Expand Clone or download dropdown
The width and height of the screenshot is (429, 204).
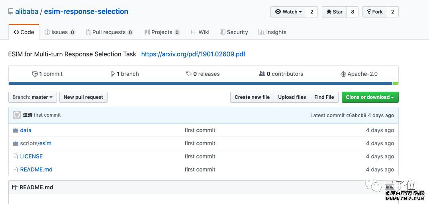click(370, 97)
